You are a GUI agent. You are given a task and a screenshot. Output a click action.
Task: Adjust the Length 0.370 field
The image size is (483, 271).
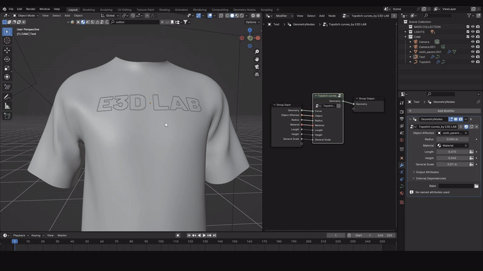point(452,152)
